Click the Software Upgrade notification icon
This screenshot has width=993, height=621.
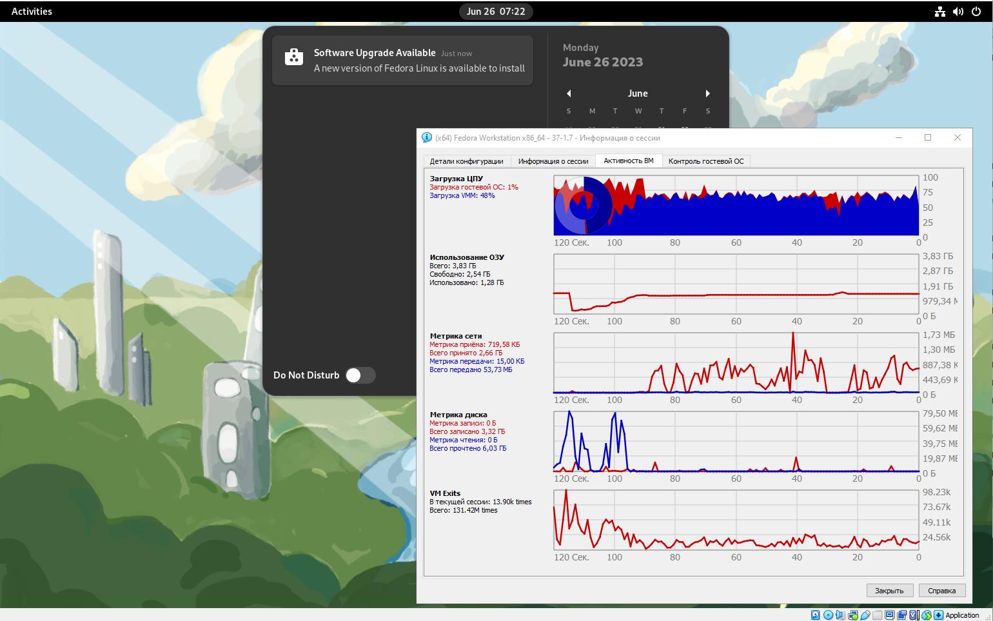[x=294, y=57]
